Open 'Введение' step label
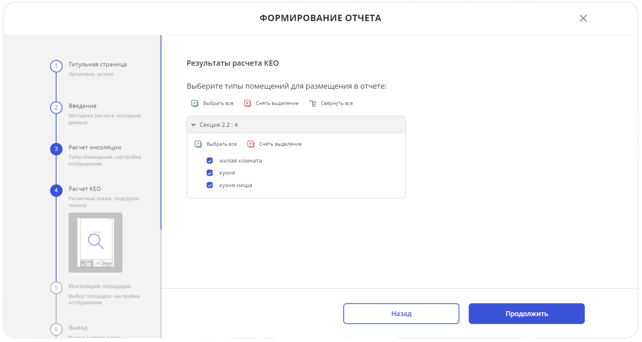The image size is (642, 342). 83,106
